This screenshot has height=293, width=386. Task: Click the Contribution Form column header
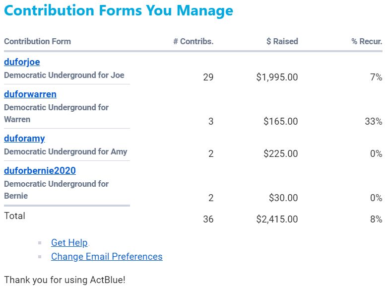(x=37, y=41)
